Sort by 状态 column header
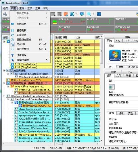This screenshot has height=152, width=138. point(84,37)
